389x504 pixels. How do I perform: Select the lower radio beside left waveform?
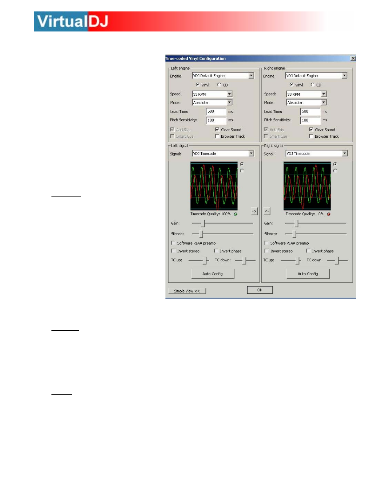point(242,171)
